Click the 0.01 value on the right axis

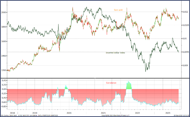point(185,39)
